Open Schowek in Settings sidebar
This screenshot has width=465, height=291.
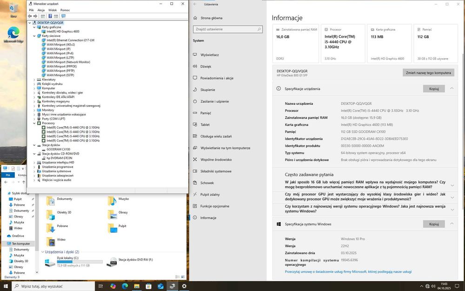pyautogui.click(x=207, y=183)
